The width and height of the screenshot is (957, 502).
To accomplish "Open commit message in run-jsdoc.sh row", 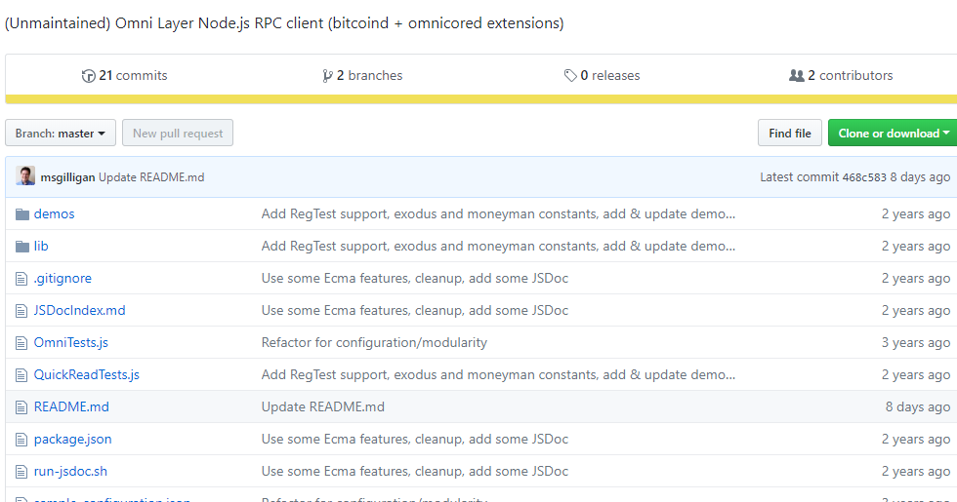I will point(414,472).
